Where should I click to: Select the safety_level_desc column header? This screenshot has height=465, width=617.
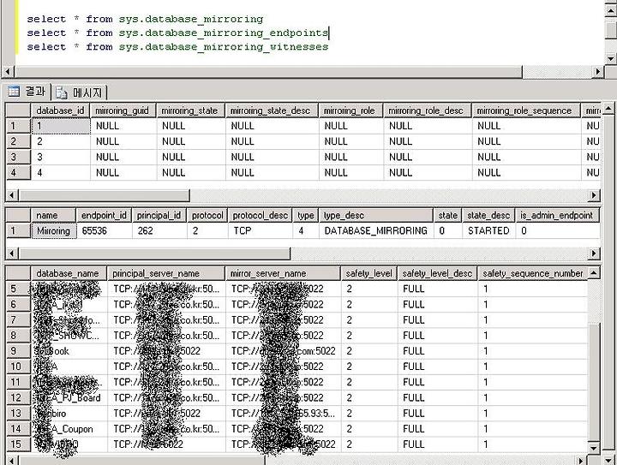coord(437,273)
